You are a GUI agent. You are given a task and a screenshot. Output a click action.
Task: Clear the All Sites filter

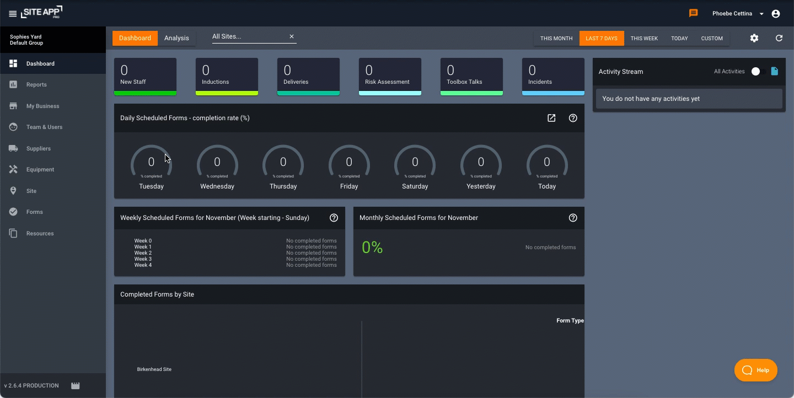point(292,37)
